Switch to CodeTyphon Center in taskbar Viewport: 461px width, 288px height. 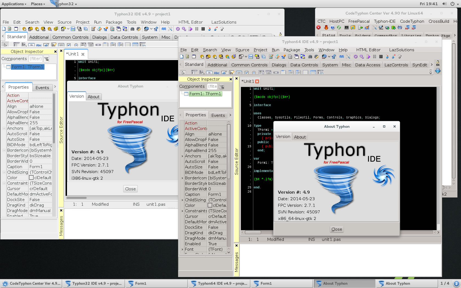coord(31,283)
